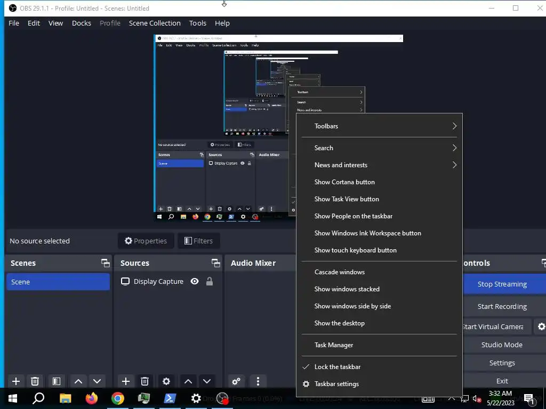The width and height of the screenshot is (546, 409).
Task: Open taskbar search magnifier
Action: (x=38, y=398)
